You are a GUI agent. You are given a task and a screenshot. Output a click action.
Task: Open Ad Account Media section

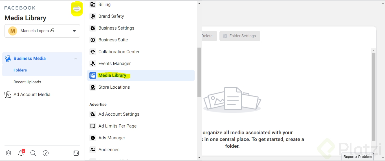click(42, 95)
